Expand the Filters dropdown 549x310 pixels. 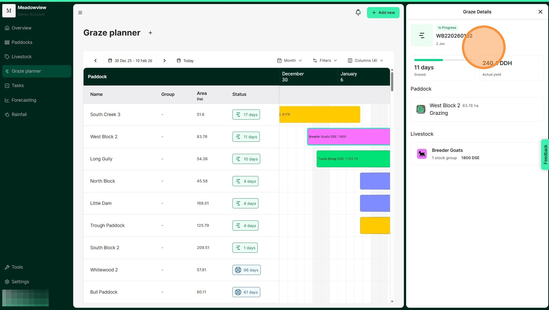[x=325, y=61]
